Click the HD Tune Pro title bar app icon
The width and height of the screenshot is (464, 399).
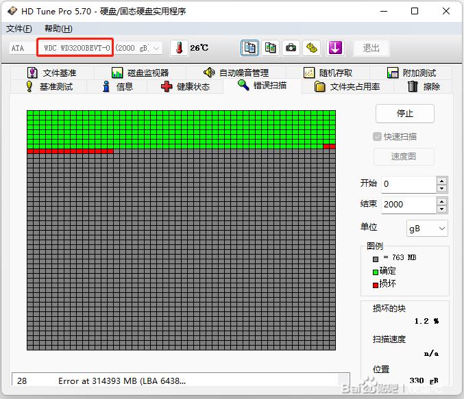[12, 11]
